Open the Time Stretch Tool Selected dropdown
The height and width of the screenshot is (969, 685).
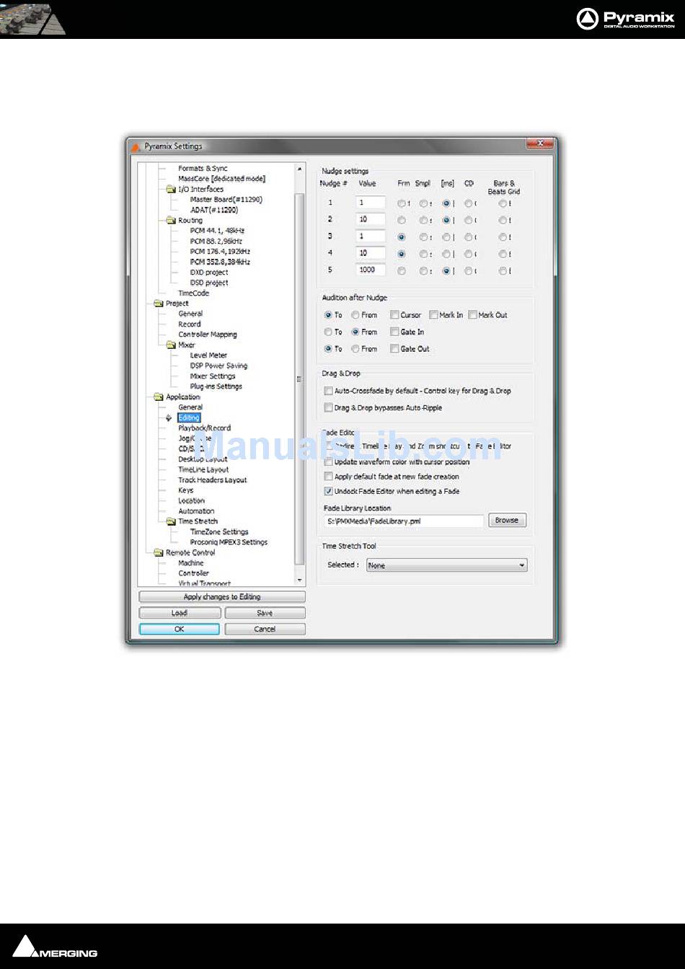tap(446, 566)
